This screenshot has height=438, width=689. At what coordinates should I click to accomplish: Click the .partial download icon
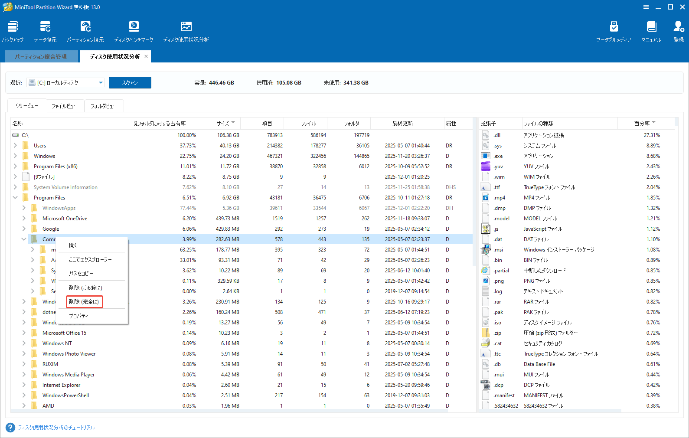pyautogui.click(x=486, y=270)
